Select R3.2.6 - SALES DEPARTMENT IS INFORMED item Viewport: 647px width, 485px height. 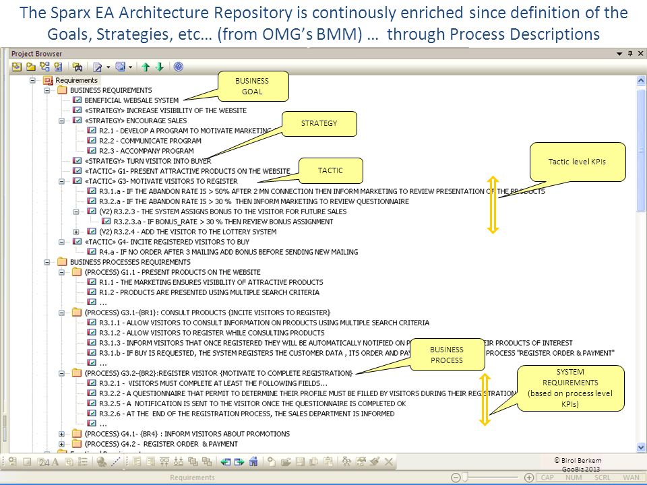pyautogui.click(x=247, y=414)
